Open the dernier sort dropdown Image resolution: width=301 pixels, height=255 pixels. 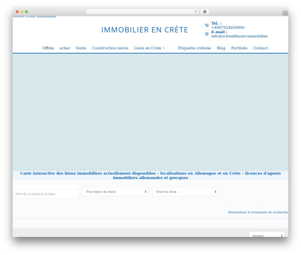point(267,235)
